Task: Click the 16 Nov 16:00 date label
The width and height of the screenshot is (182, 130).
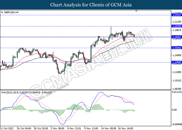Action: click(x=126, y=128)
